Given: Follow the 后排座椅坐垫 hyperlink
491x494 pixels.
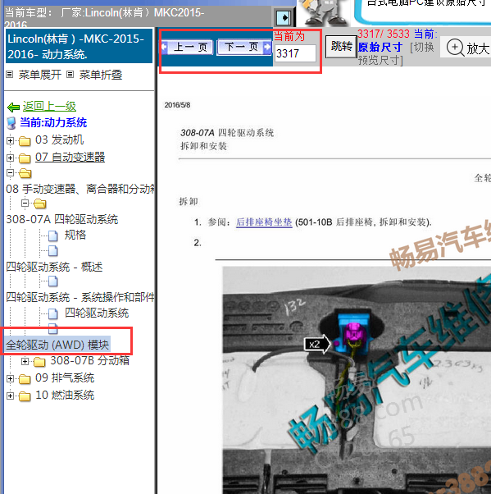Looking at the screenshot, I should tap(264, 222).
